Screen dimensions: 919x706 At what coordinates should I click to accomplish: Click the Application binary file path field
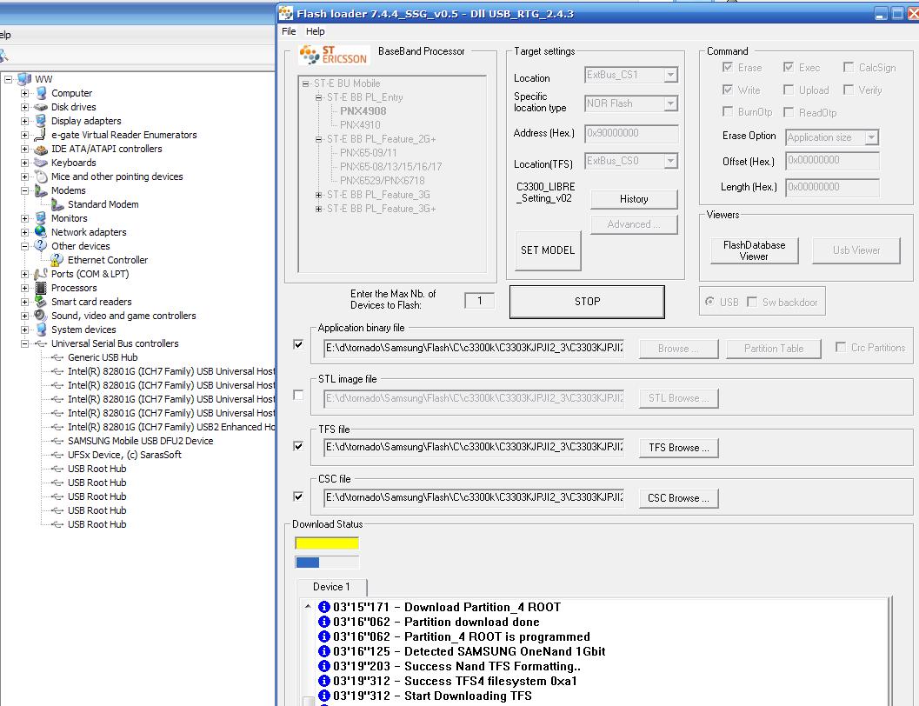[x=474, y=348]
